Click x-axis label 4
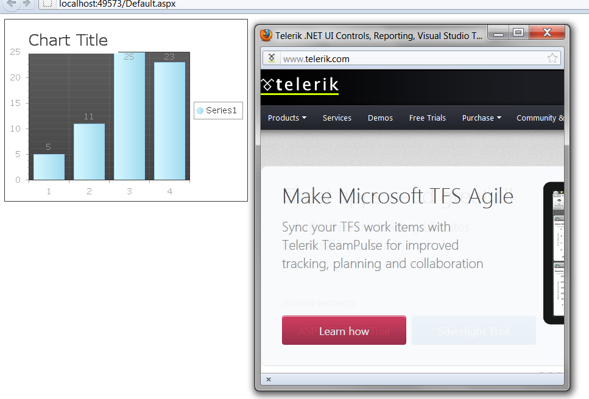 170,192
